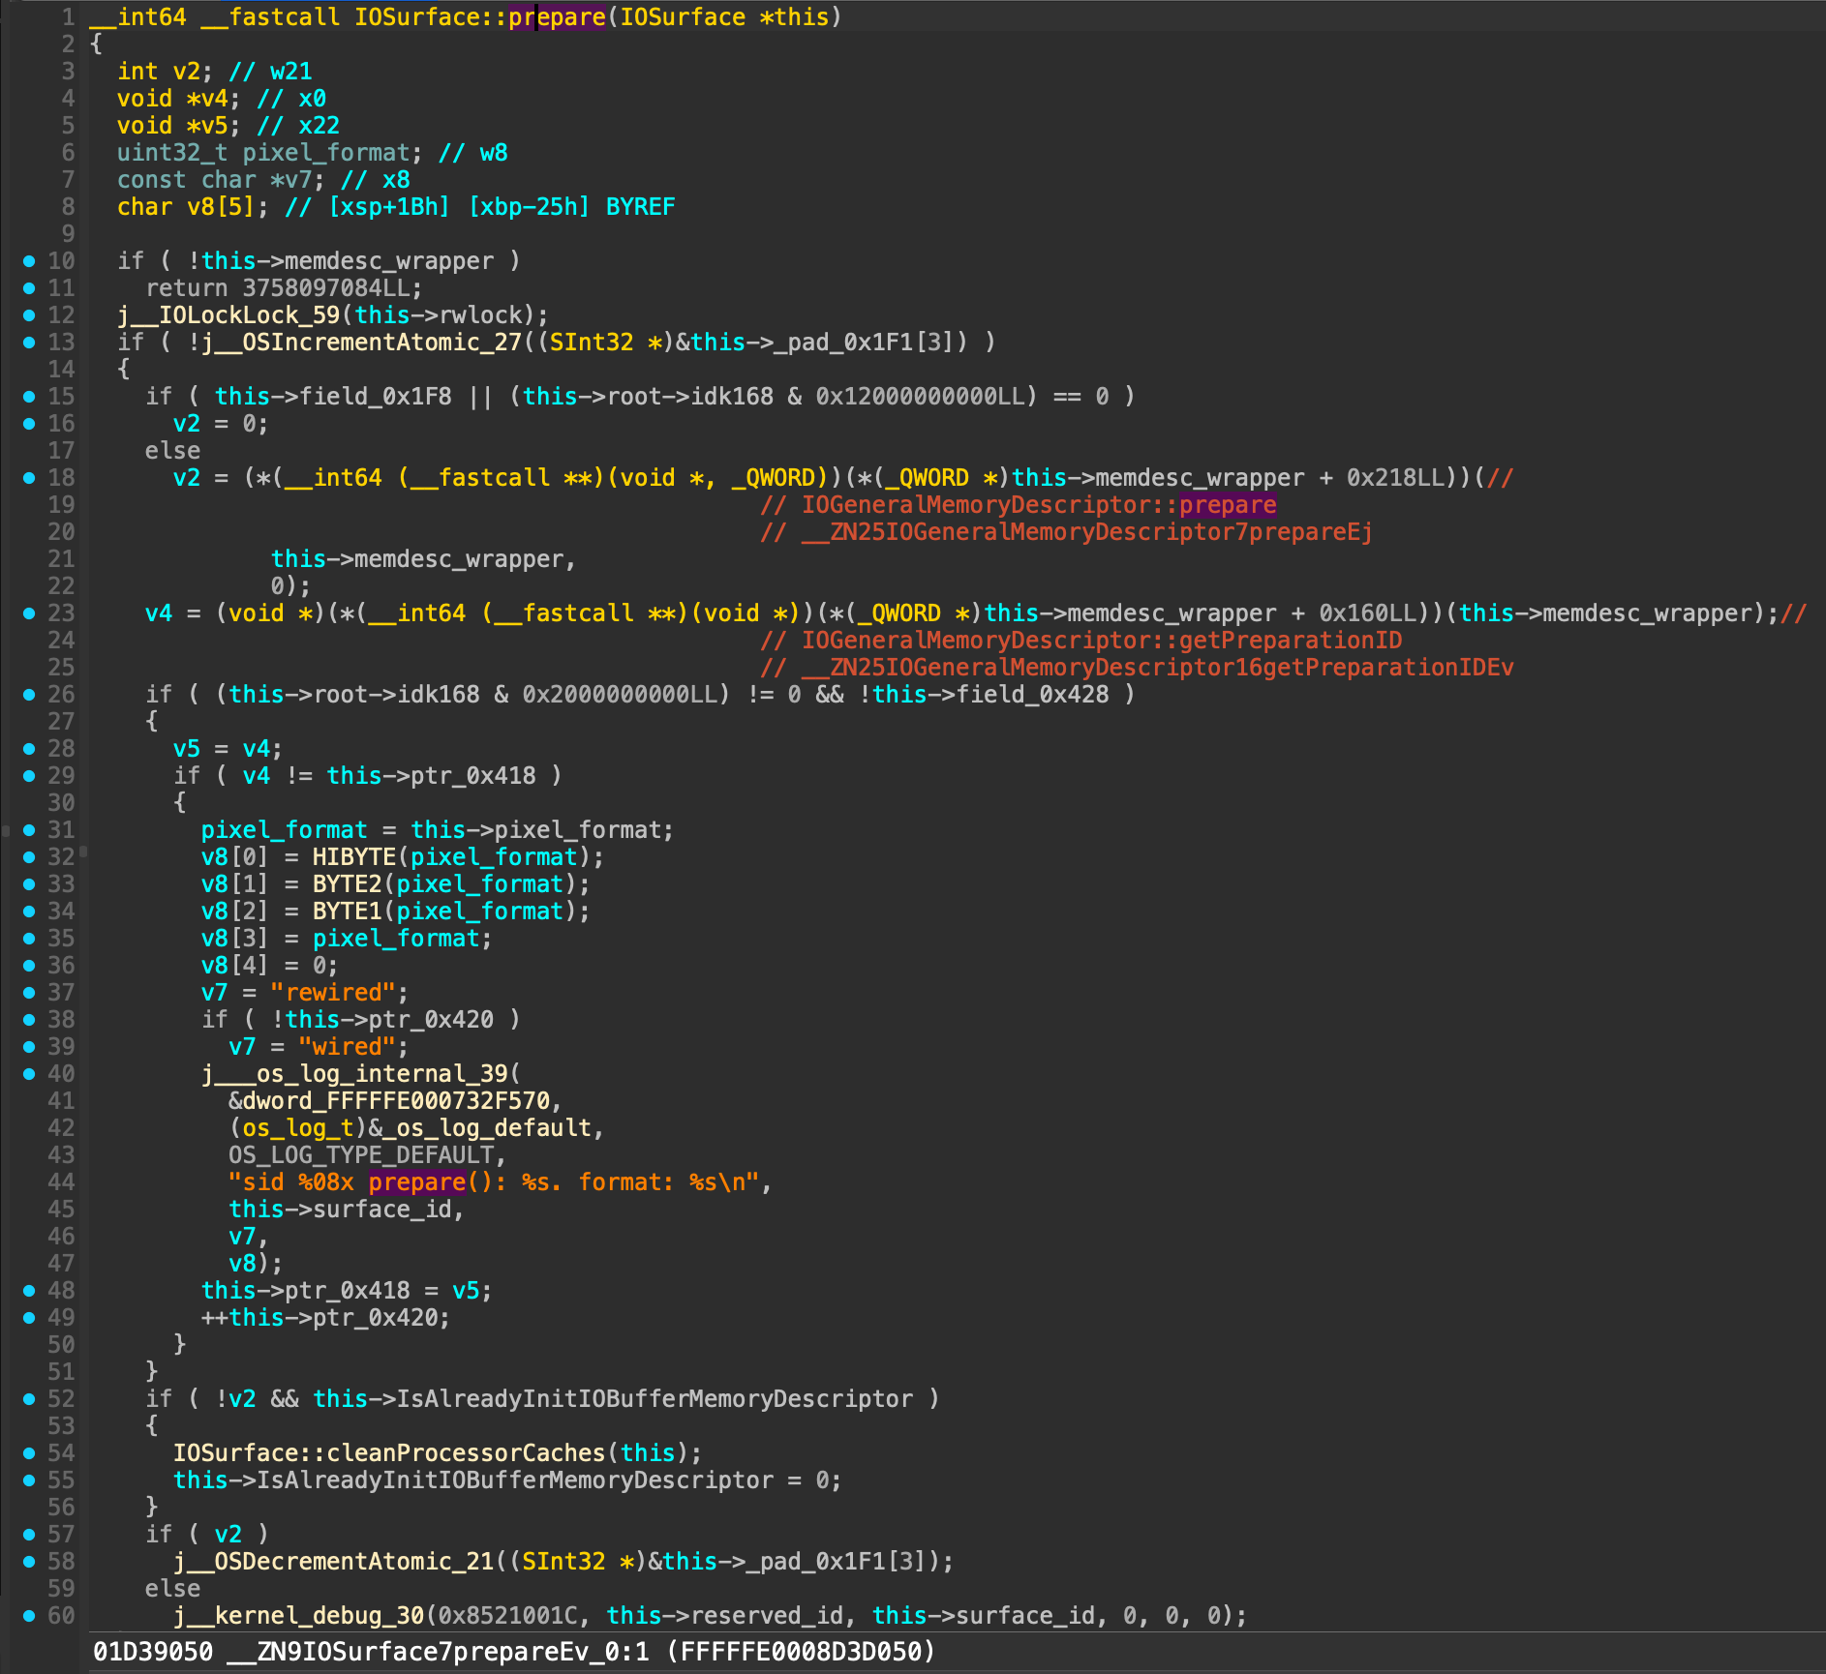Click the 0x8521001C debug code constant
1826x1674 pixels.
[x=508, y=1615]
